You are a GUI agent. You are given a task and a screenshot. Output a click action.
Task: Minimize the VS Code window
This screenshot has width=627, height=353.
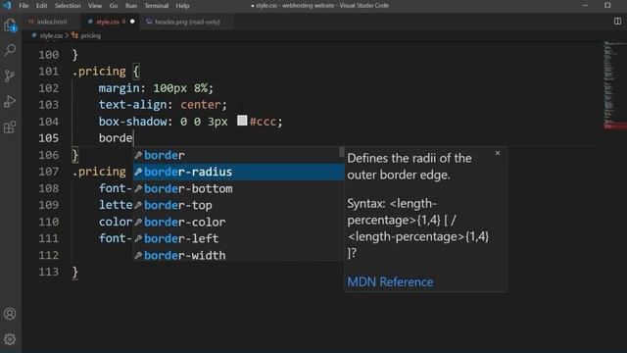pos(586,6)
